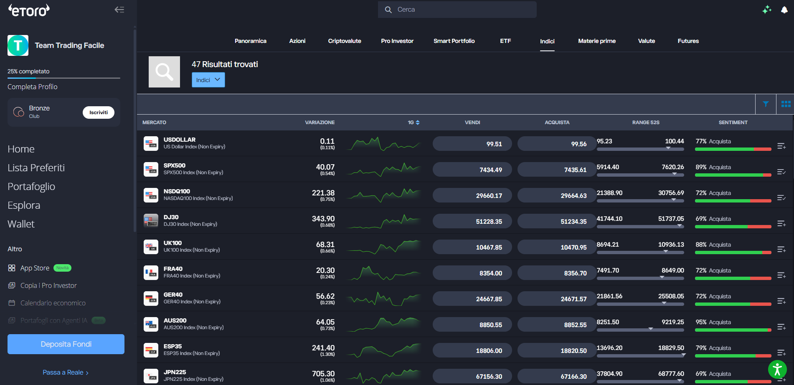Click the JPN225 flag icon
Viewport: 794px width, 385px height.
click(x=151, y=376)
